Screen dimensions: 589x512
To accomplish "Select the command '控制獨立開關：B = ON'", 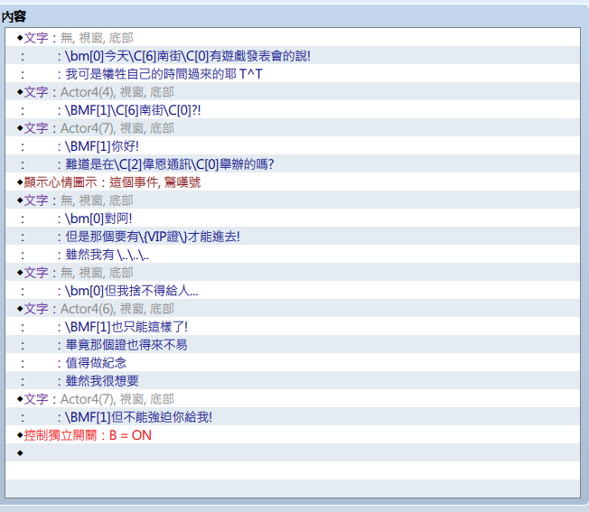I will [293, 434].
